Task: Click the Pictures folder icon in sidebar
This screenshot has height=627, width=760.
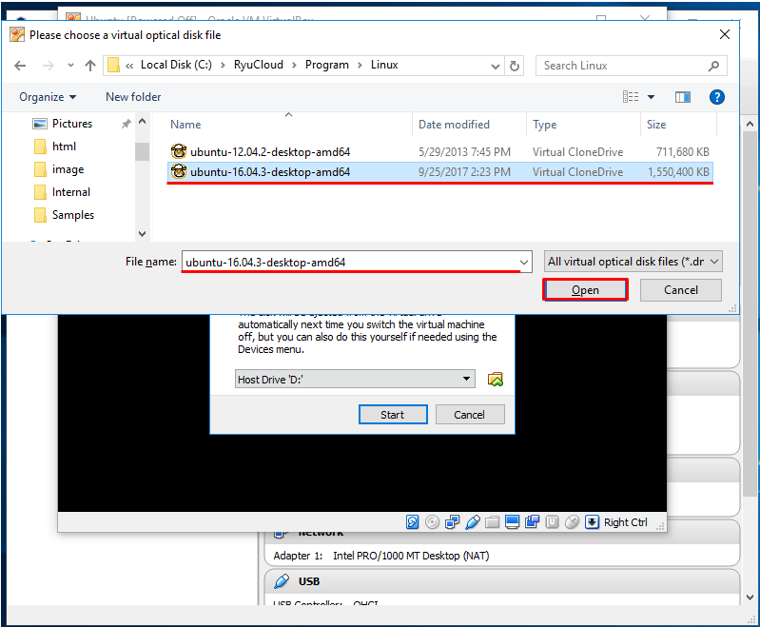Action: click(40, 124)
